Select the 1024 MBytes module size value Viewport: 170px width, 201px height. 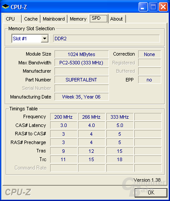82,54
